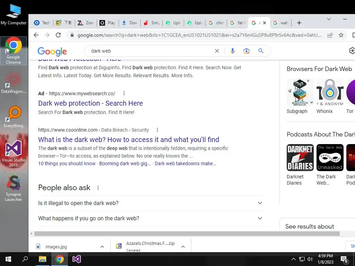Click the scrollbar left arrow
Viewport: 355px width, 266px height.
[31, 234]
